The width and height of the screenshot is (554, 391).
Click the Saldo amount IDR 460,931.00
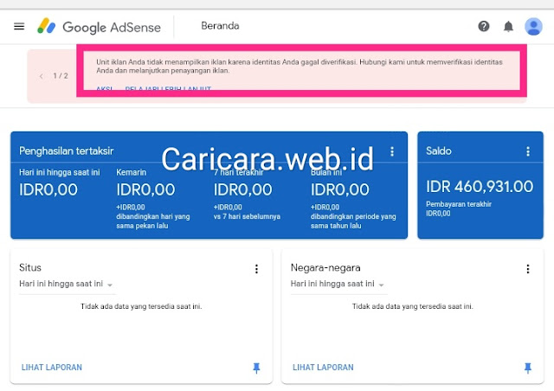pos(480,186)
